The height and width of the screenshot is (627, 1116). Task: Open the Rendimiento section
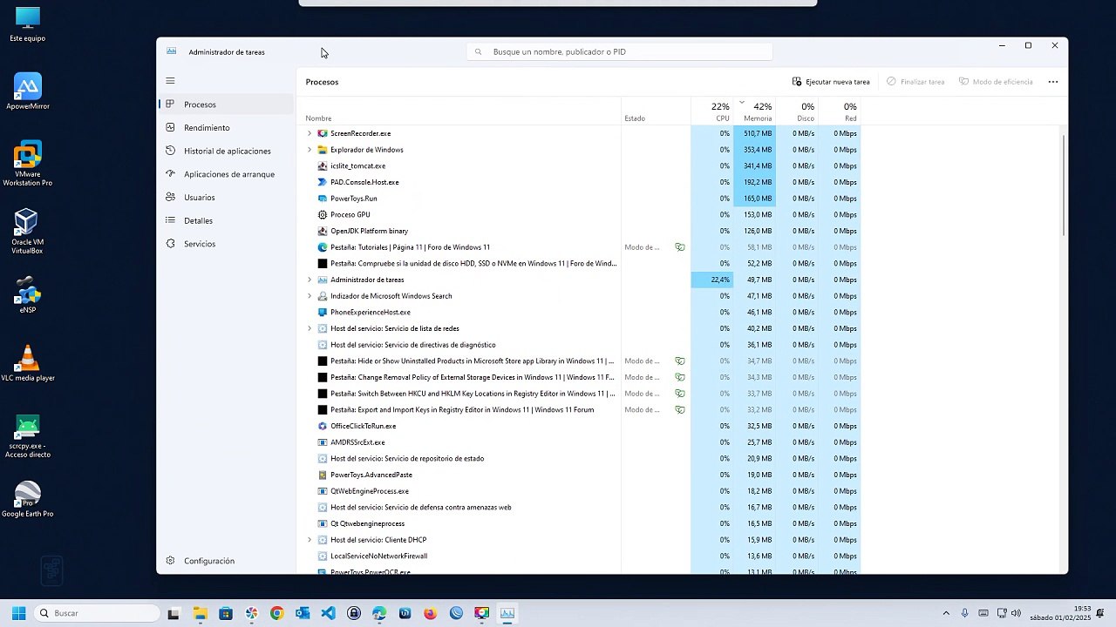point(227,128)
